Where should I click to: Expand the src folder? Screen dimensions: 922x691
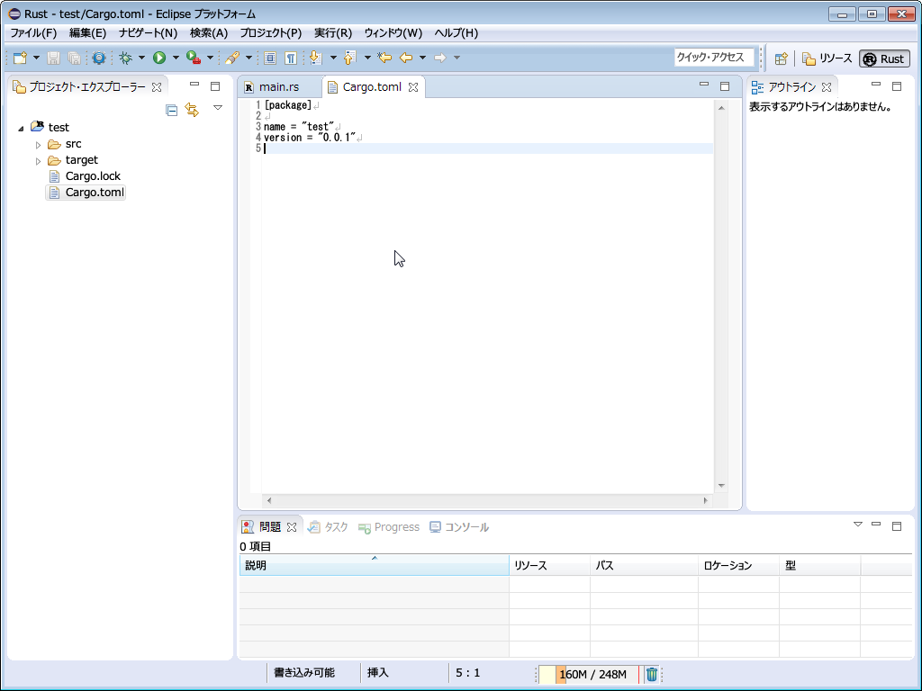(x=38, y=145)
